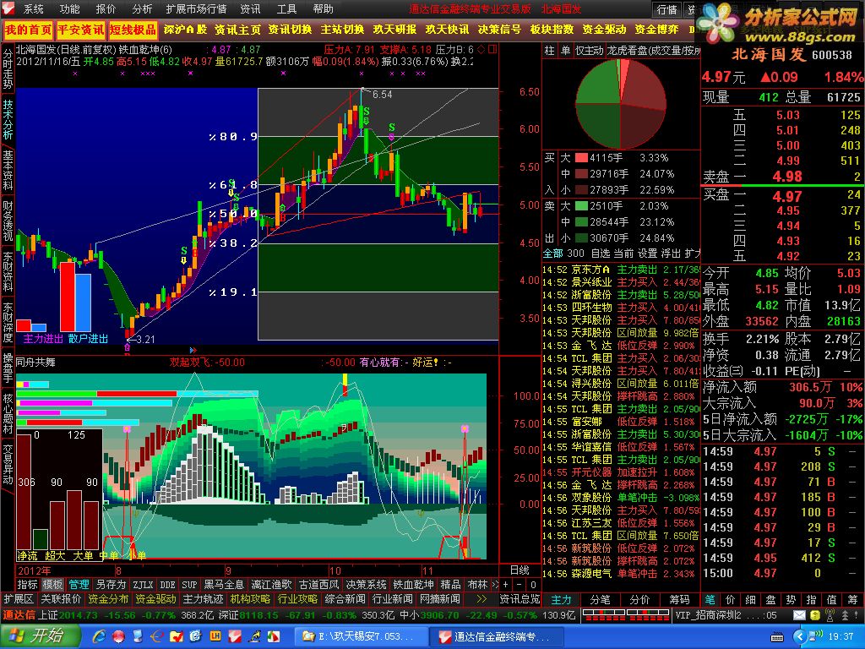The height and width of the screenshot is (649, 865).
Task: Select the 古道西风 indicator tab
Action: 318,585
